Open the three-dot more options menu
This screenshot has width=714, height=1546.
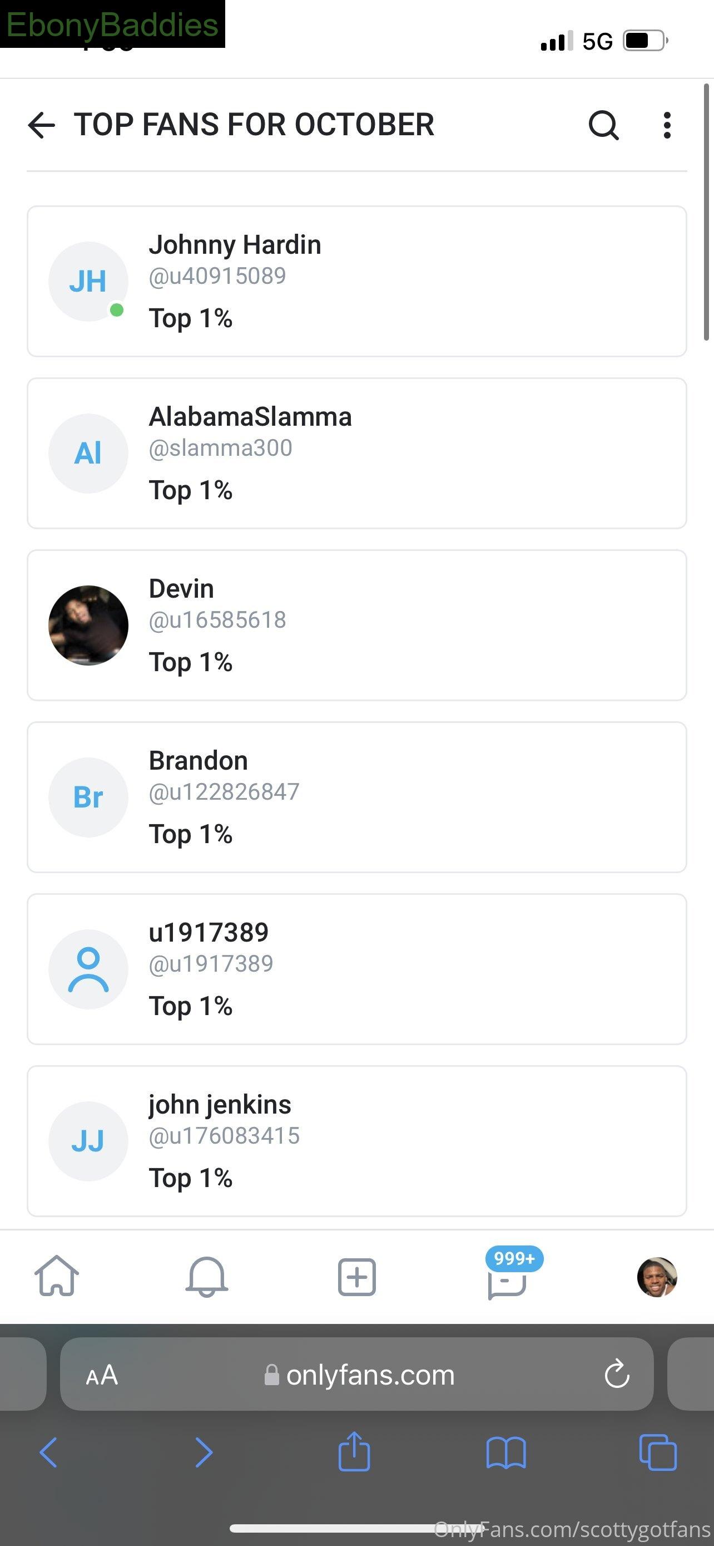pyautogui.click(x=667, y=125)
